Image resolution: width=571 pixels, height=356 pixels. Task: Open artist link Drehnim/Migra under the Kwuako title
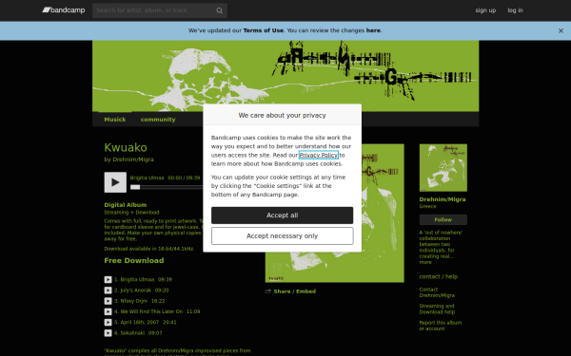point(133,159)
